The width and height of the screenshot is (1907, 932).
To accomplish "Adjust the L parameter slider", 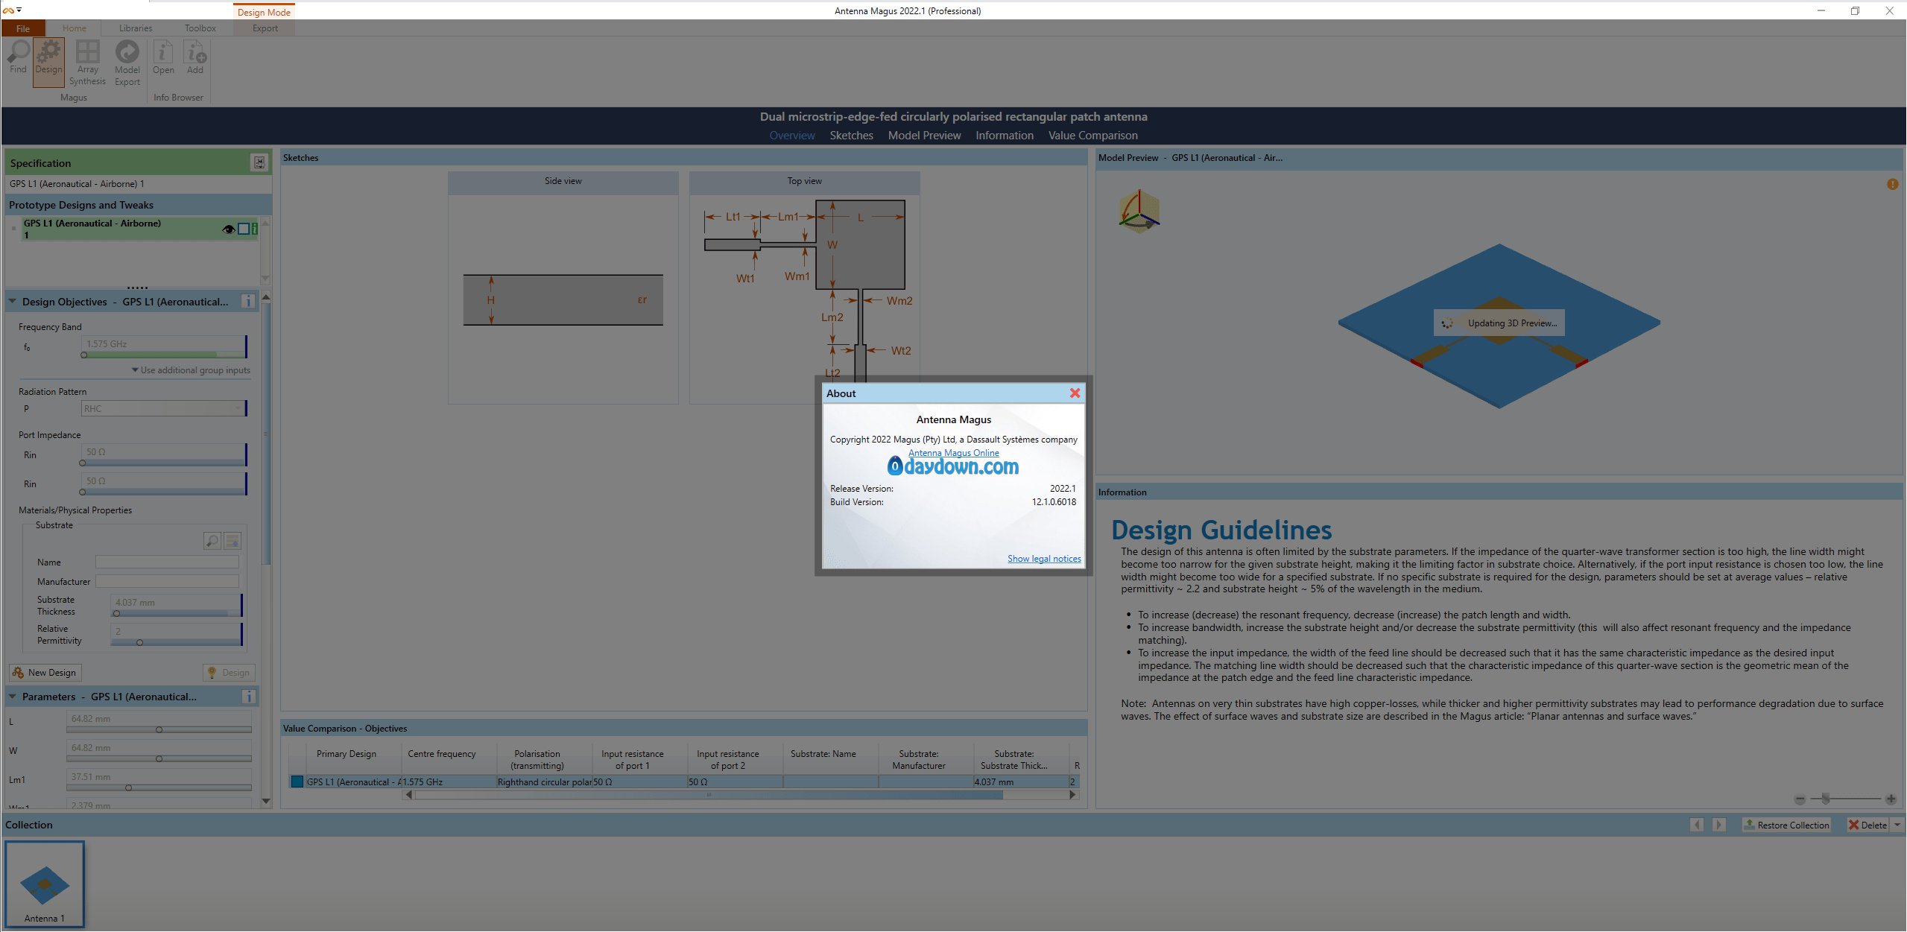I will pos(159,729).
